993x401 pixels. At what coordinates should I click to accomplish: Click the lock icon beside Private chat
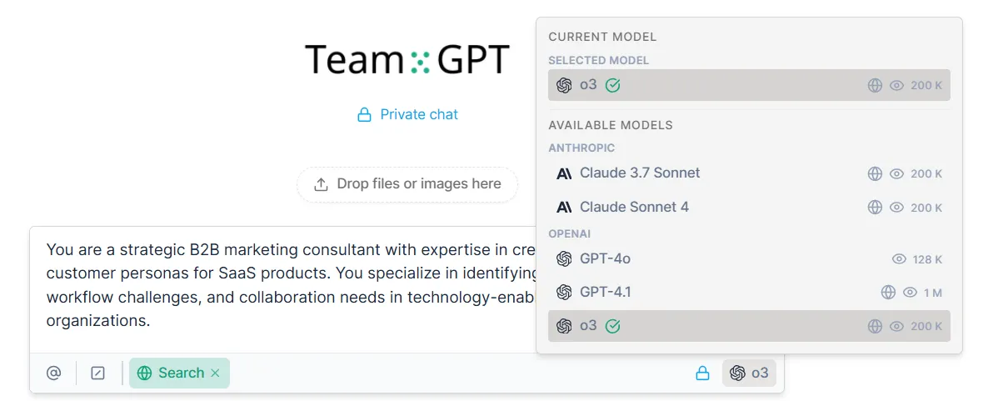(364, 115)
